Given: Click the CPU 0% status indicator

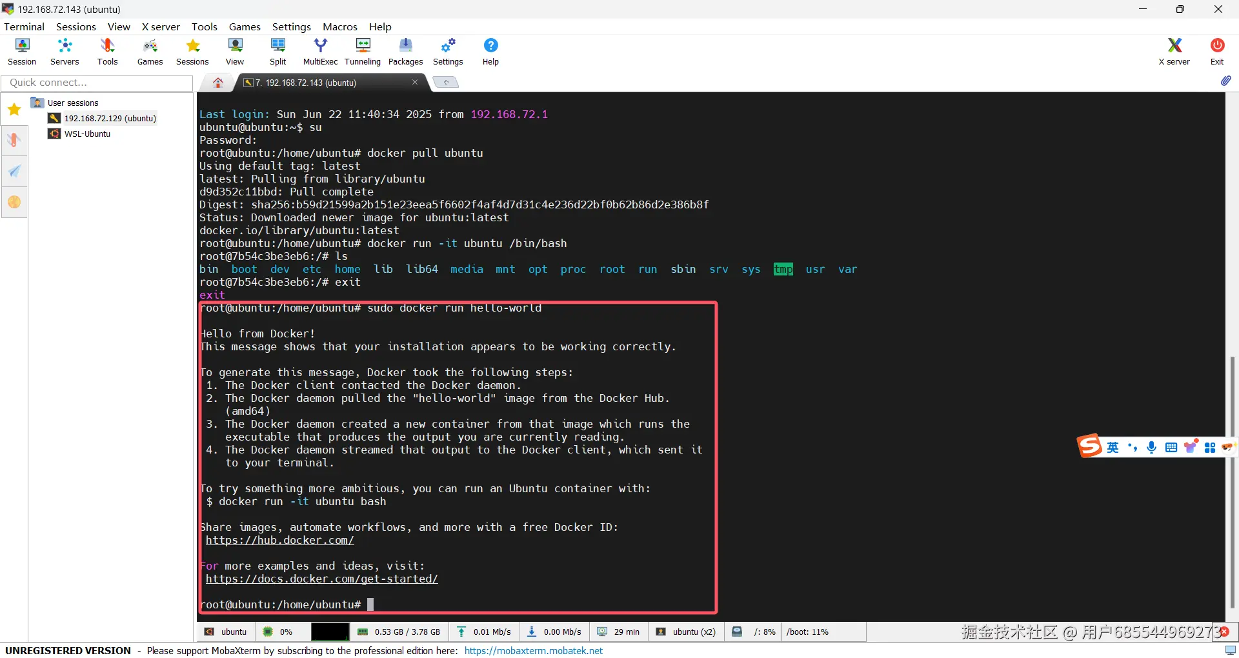Looking at the screenshot, I should point(278,632).
